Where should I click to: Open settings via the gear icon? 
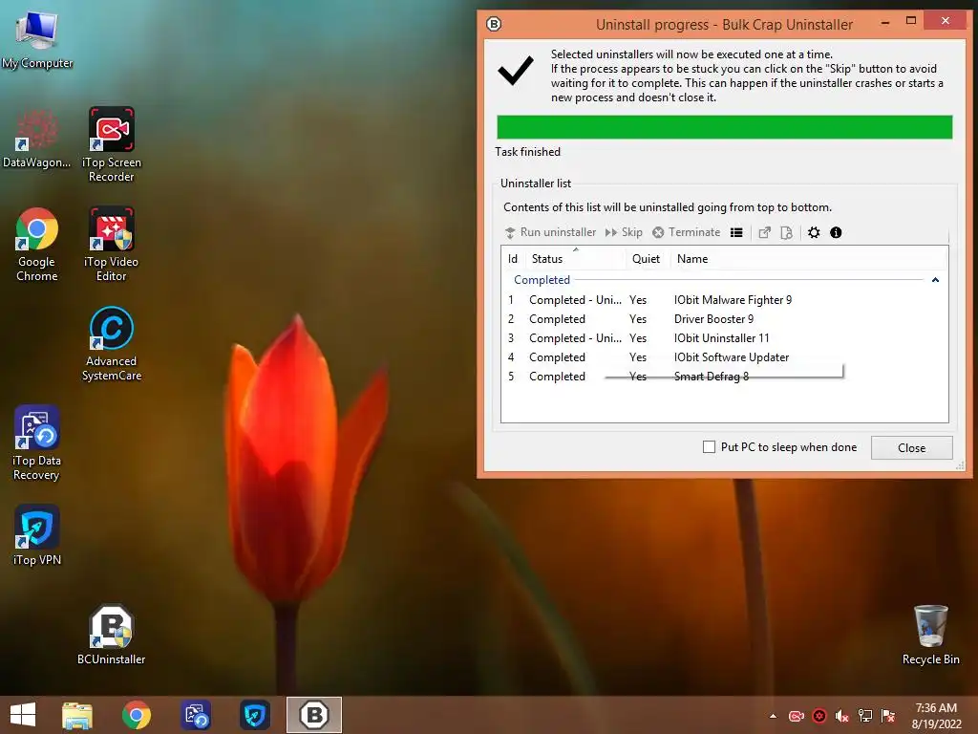pos(814,232)
